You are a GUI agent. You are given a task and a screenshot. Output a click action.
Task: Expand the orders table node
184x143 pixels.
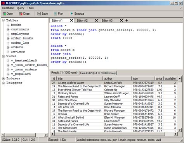pyautogui.click(x=8, y=47)
